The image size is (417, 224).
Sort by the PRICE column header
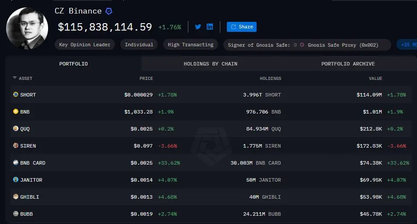click(x=146, y=79)
